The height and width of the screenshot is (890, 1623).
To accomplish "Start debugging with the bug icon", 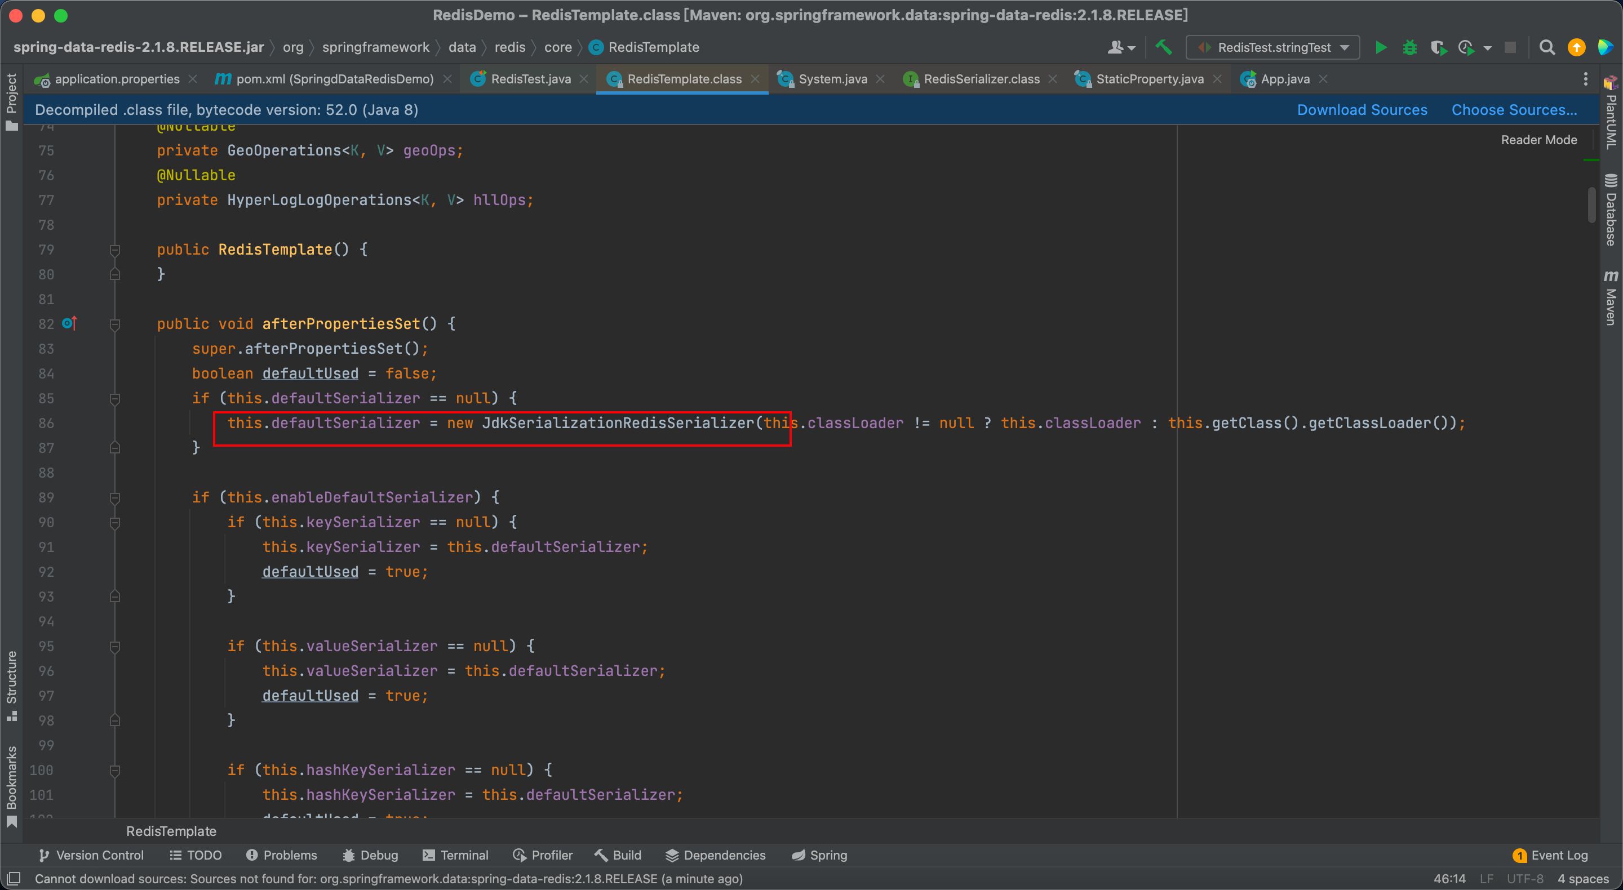I will 1409,48.
